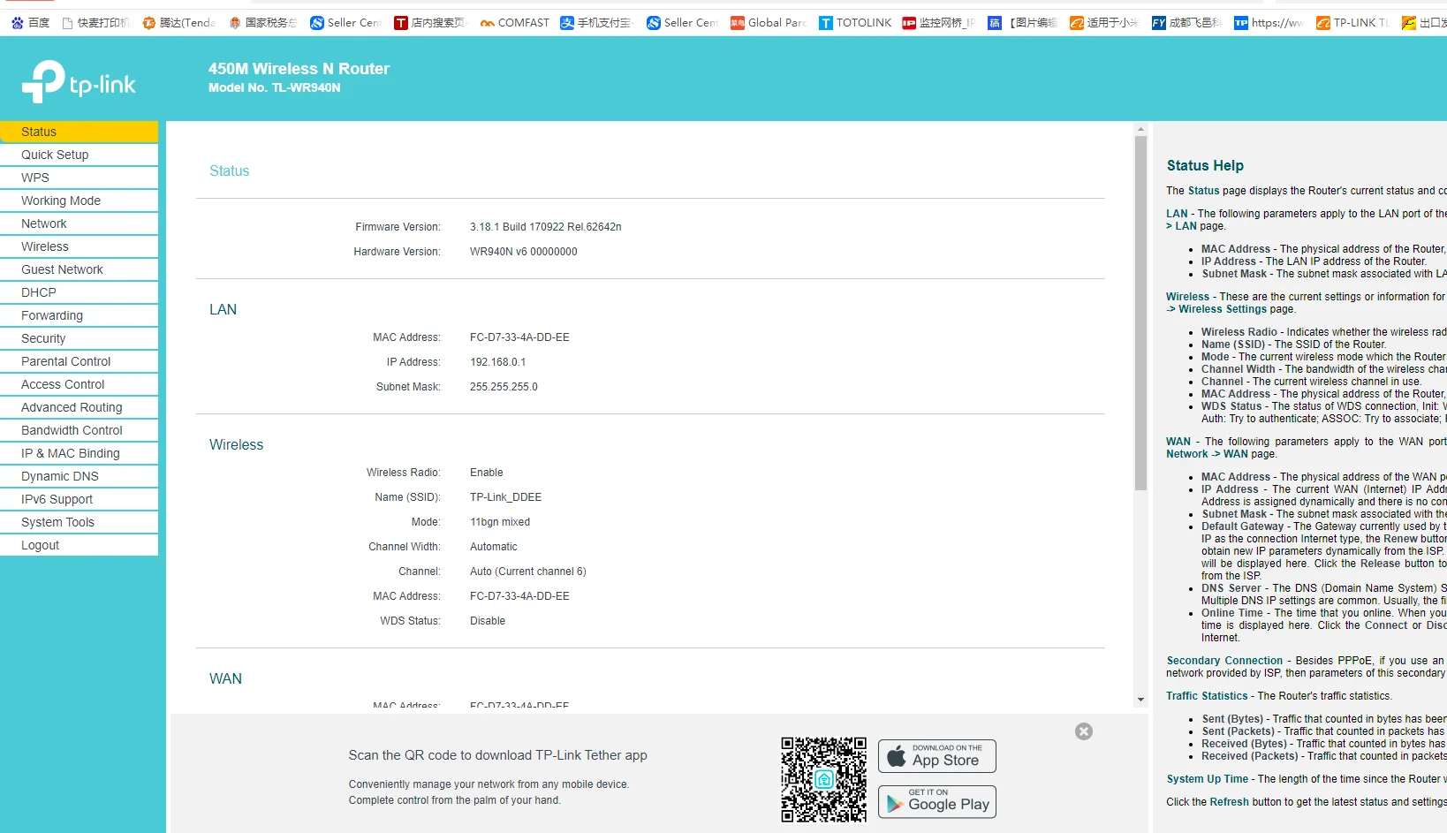1447x833 pixels.
Task: Open Working Mode in the sidebar
Action: click(79, 201)
